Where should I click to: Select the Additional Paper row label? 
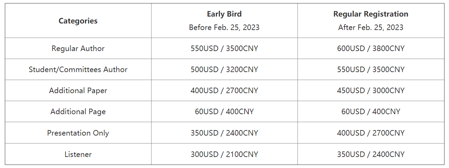(x=78, y=91)
